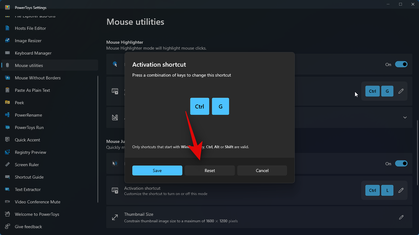
Task: Go to the PowerToys Run page
Action: coord(29,127)
